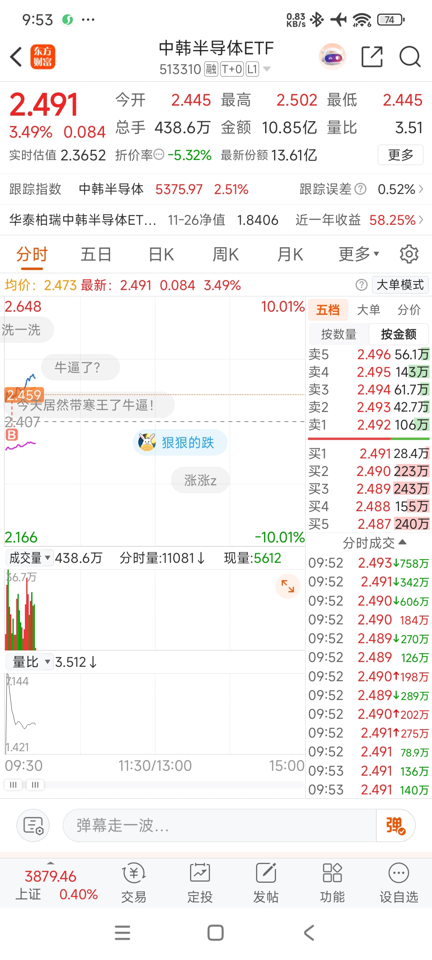
Task: Tap 设自选 add to watchlist icon
Action: click(399, 883)
